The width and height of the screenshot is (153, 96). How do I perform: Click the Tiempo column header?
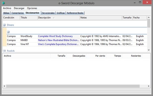click(x=114, y=56)
